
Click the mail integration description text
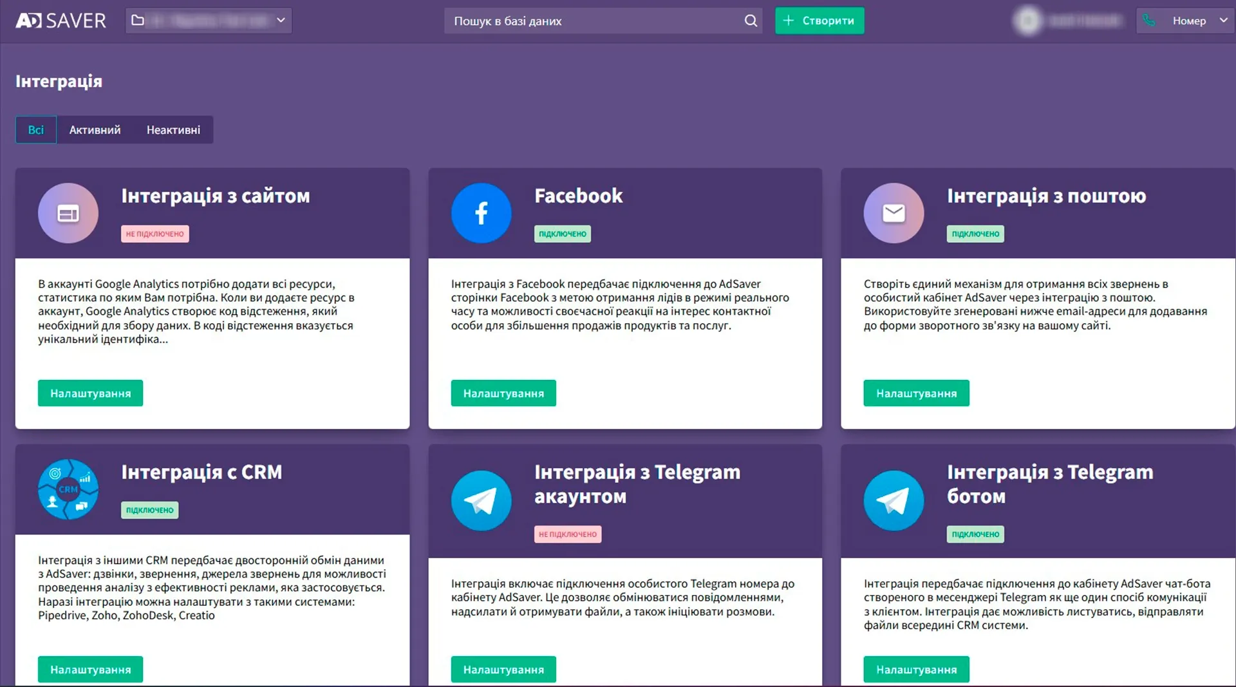point(1035,305)
